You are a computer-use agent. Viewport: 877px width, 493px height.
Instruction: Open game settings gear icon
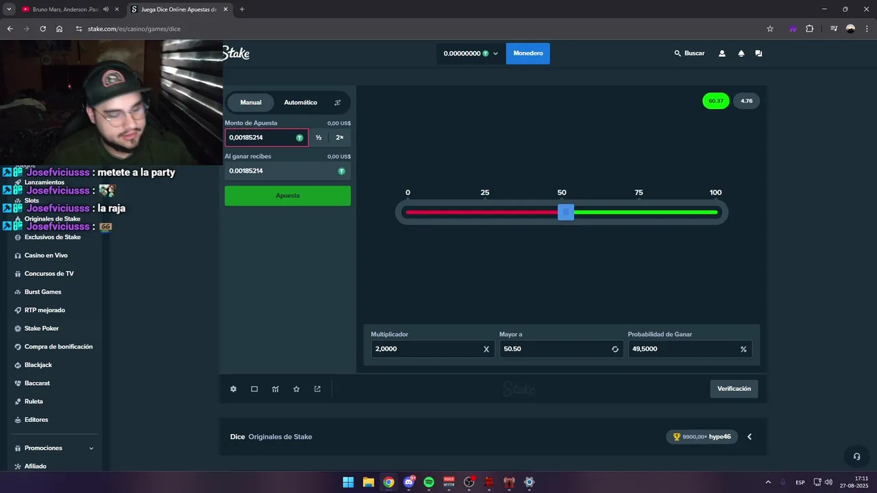coord(233,389)
